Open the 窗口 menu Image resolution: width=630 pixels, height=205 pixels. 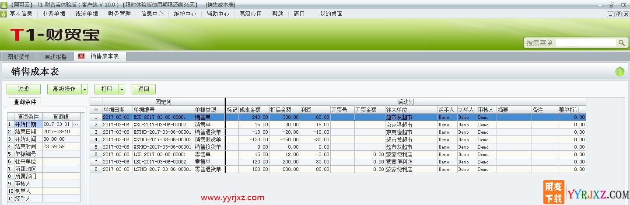[299, 14]
